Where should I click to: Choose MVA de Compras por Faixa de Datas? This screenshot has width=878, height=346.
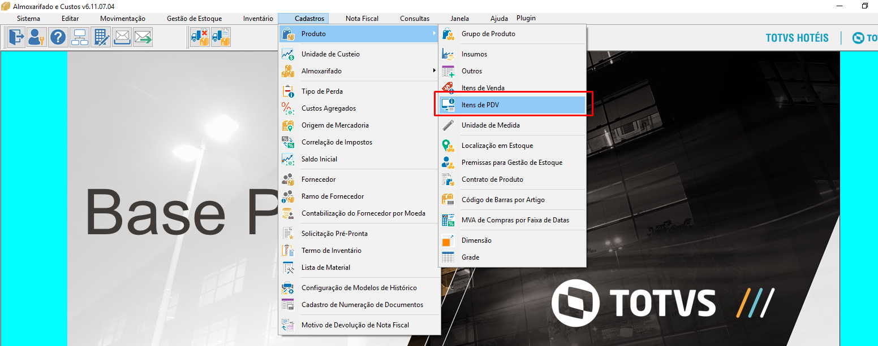coord(513,220)
